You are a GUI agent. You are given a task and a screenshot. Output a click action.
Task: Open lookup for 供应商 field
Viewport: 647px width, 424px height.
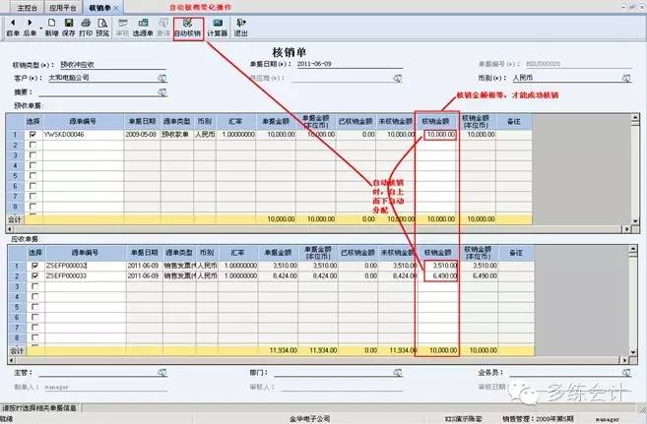398,78
